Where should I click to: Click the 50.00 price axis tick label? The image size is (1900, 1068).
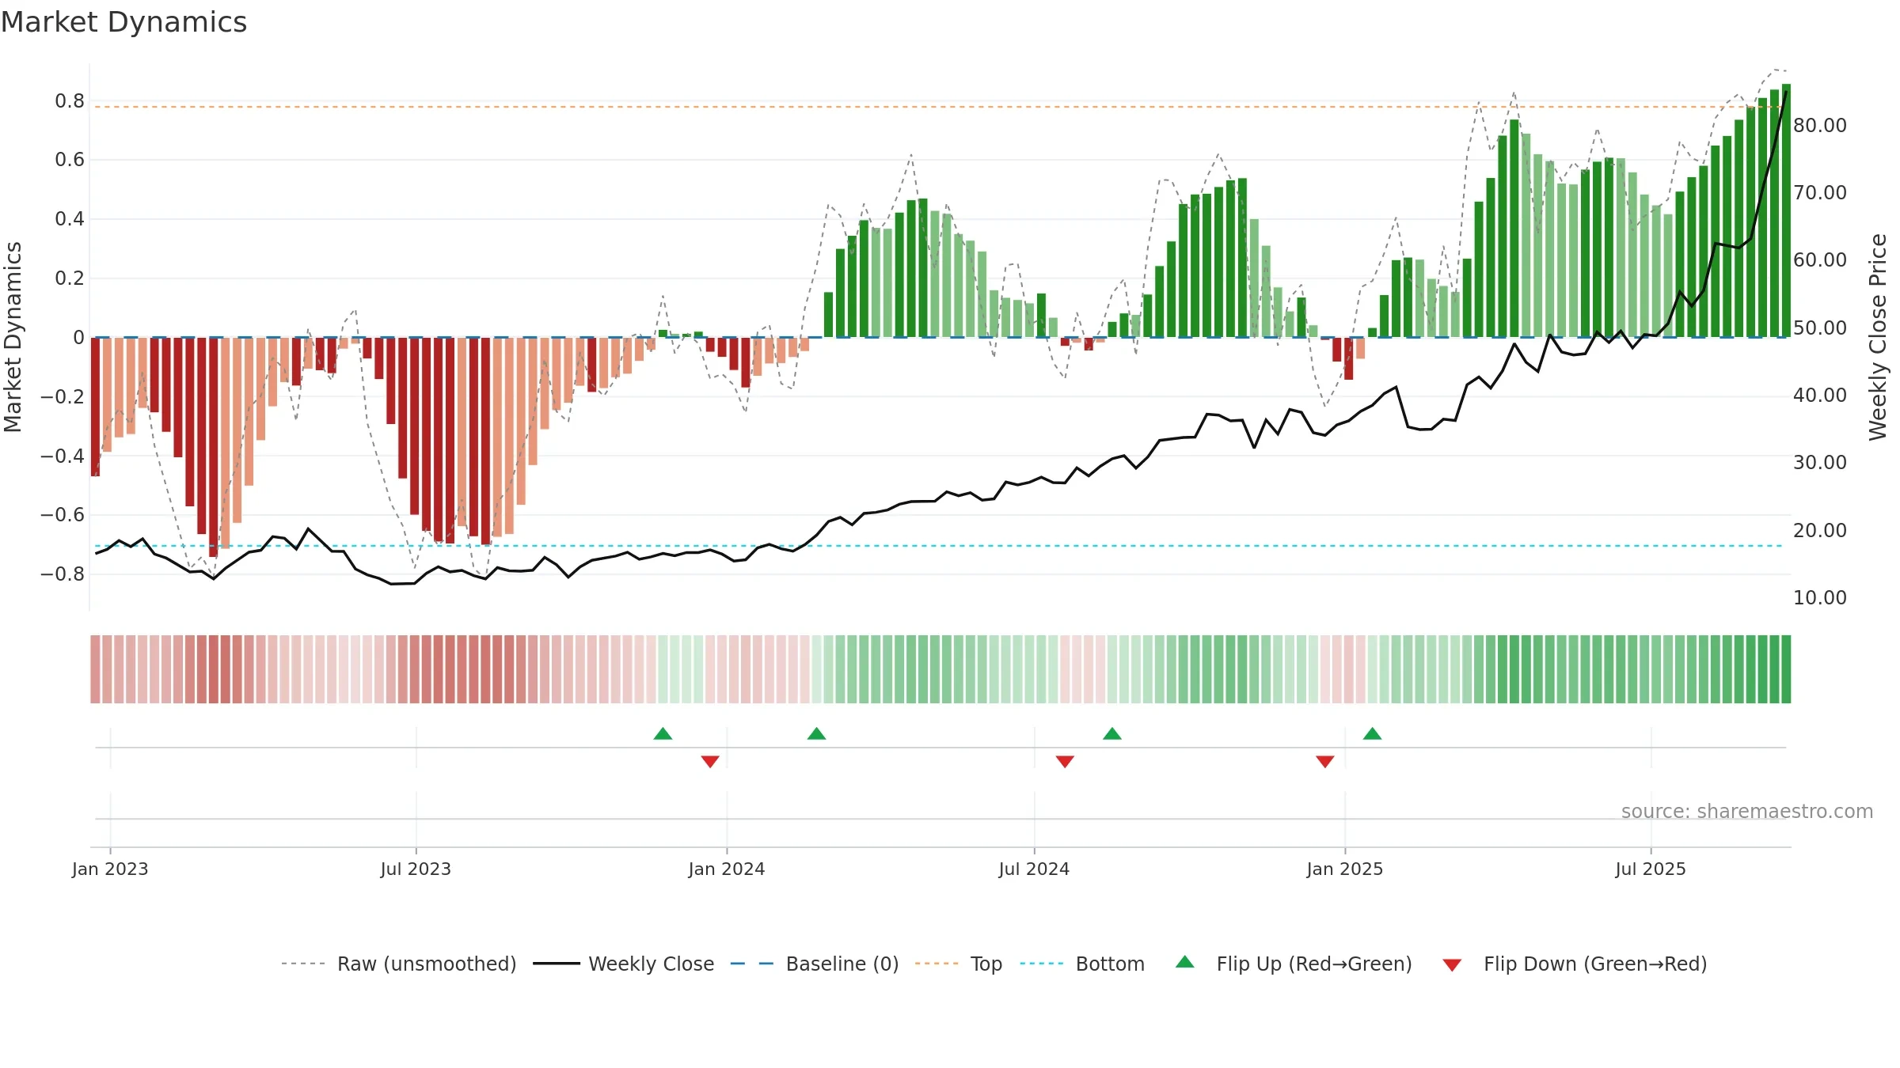[1820, 328]
